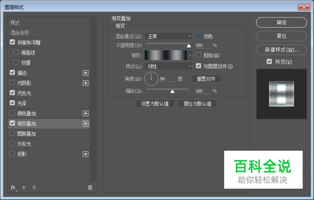This screenshot has height=200, width=314.
Task: Add another 投影 effect with plus icon
Action: tap(85, 154)
